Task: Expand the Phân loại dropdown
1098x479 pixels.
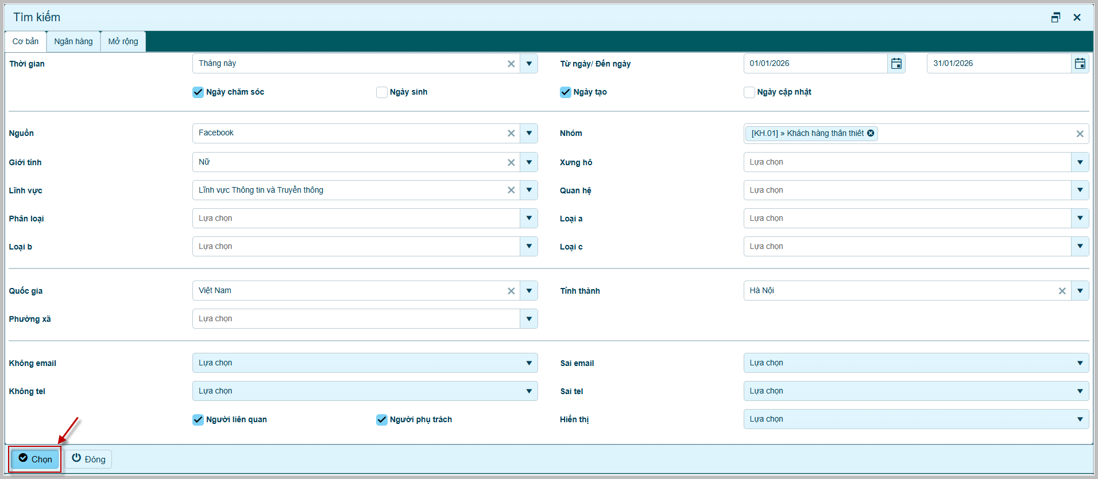Action: click(x=528, y=219)
